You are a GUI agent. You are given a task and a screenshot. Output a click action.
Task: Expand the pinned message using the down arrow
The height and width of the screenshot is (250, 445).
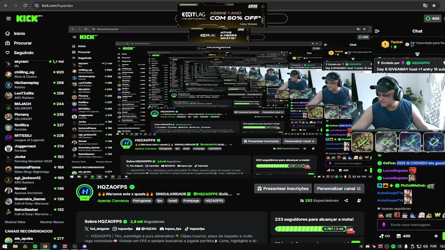click(417, 54)
